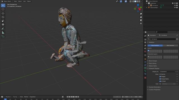The width and height of the screenshot is (179, 100).
Task: Open the Object menu
Action: [29, 1]
